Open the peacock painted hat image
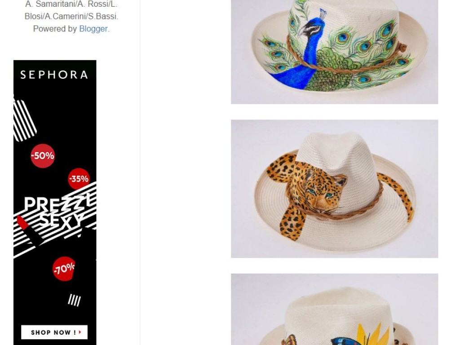The width and height of the screenshot is (460, 345). 334,52
